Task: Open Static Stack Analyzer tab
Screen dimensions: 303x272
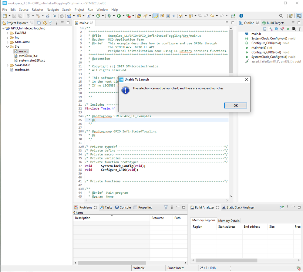Action: 238,207
